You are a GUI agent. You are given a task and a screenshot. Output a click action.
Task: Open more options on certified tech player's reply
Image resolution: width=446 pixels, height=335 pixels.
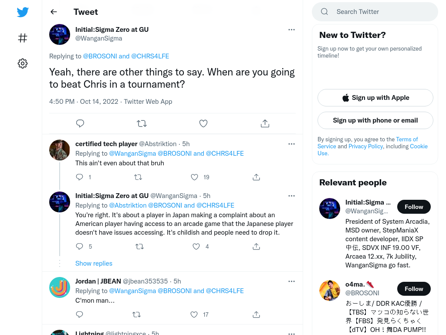(x=291, y=144)
